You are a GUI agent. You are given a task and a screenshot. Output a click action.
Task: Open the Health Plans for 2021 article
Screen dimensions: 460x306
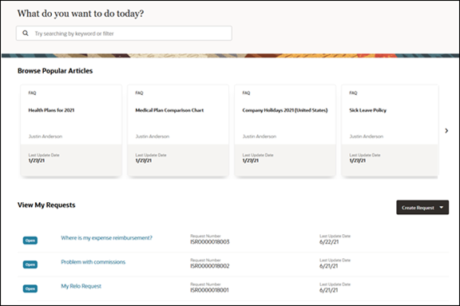click(51, 110)
